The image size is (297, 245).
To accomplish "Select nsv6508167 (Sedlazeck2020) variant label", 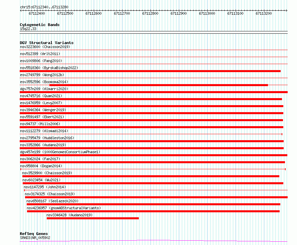I will click(52, 201).
